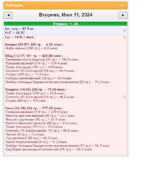Go to next day with right arrow

123,15
